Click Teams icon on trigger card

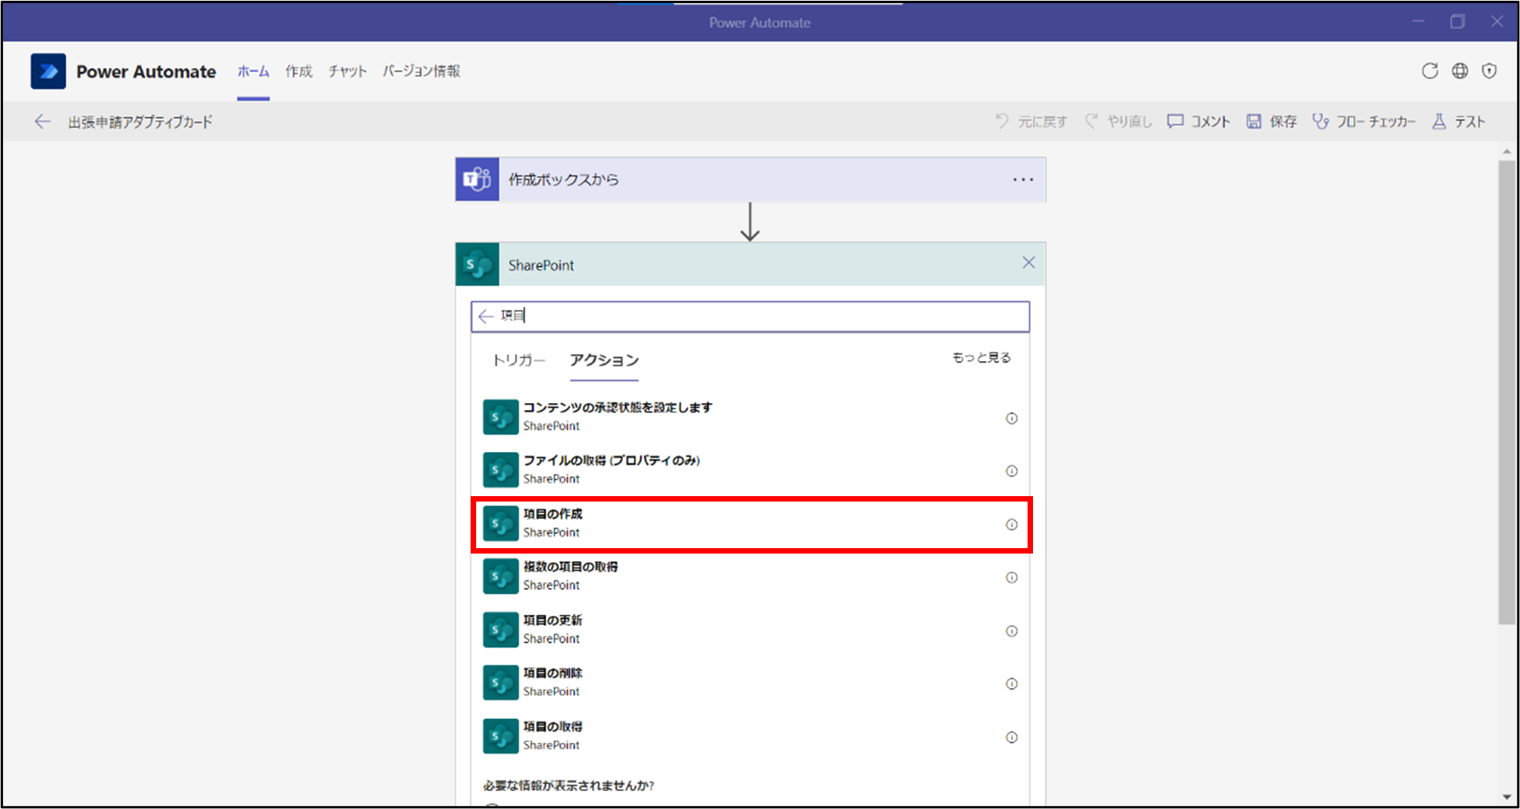[477, 179]
